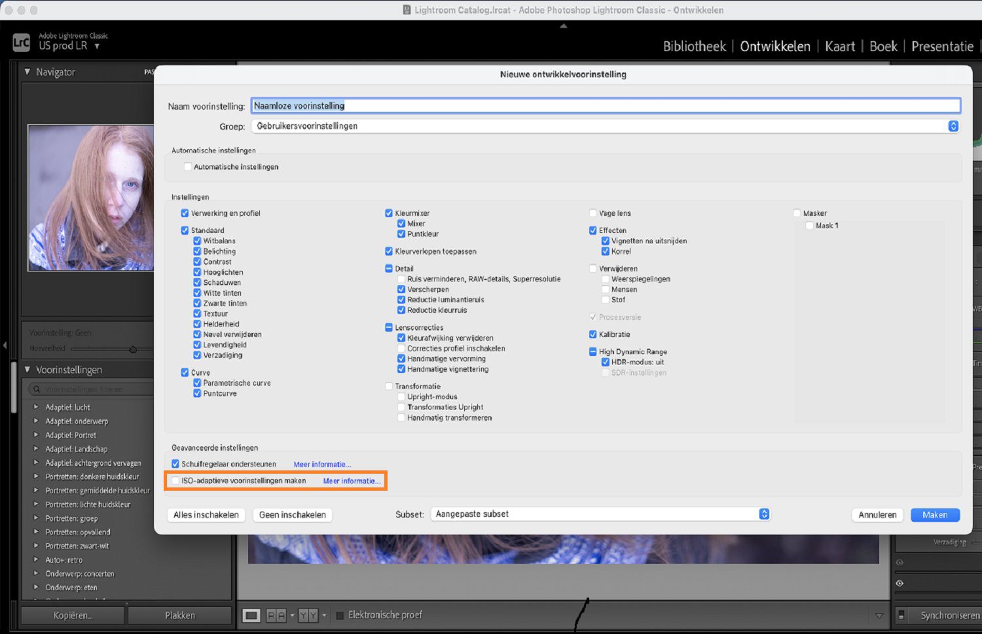Open the Kaart module

tap(840, 46)
